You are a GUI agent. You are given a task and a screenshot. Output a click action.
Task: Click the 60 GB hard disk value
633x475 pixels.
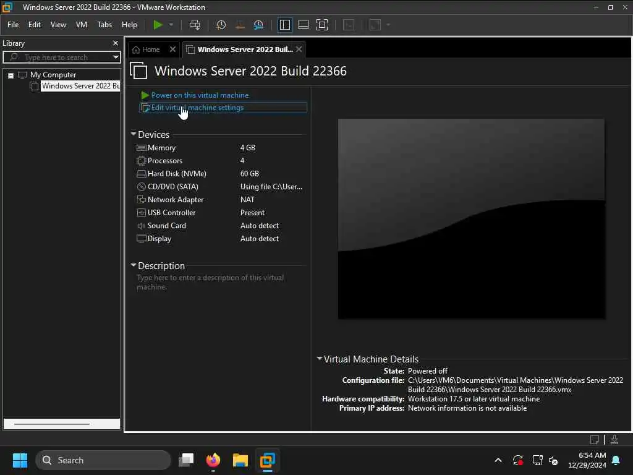click(250, 174)
